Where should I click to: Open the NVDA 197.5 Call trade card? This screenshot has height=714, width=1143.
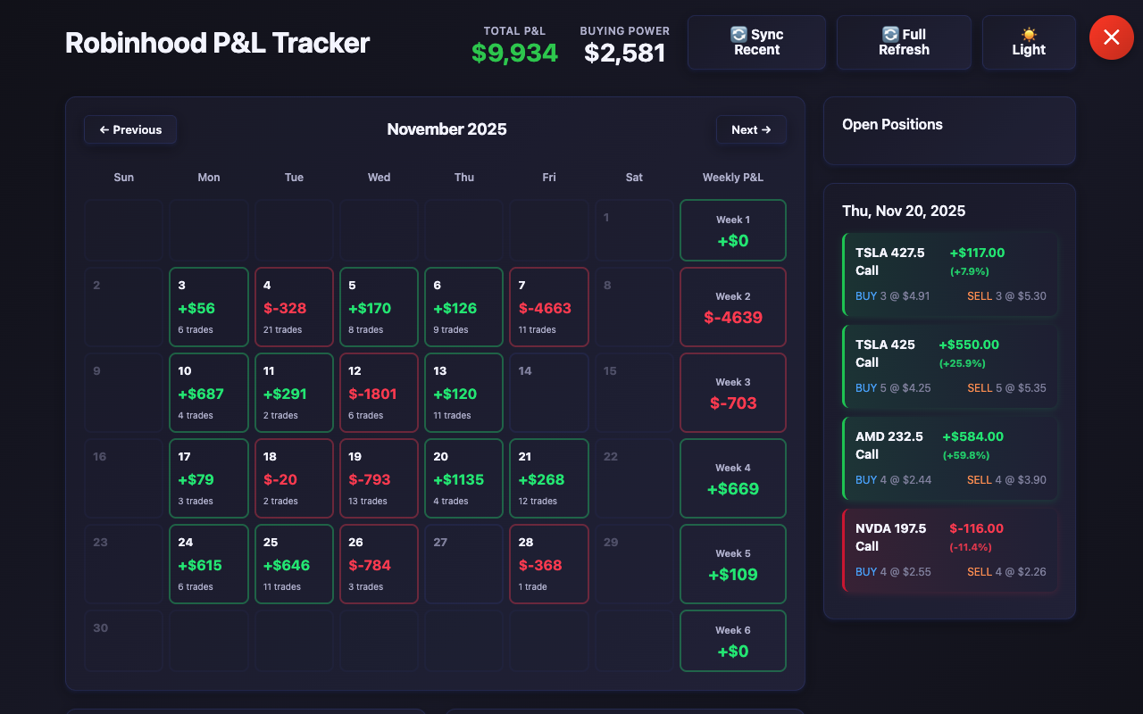(950, 551)
